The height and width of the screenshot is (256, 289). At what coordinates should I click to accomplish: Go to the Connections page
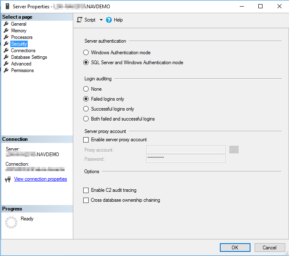tap(23, 51)
